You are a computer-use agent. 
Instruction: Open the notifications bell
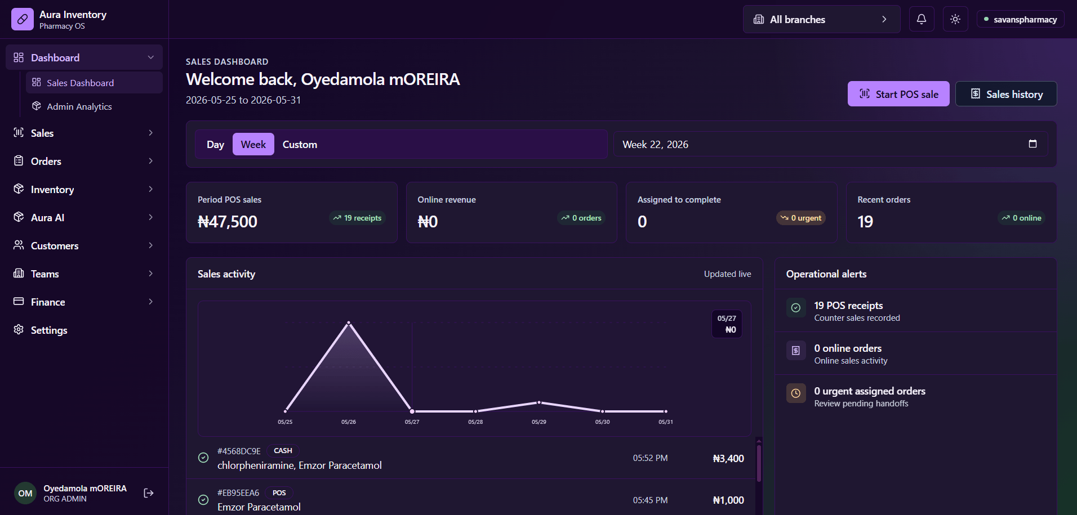point(922,19)
